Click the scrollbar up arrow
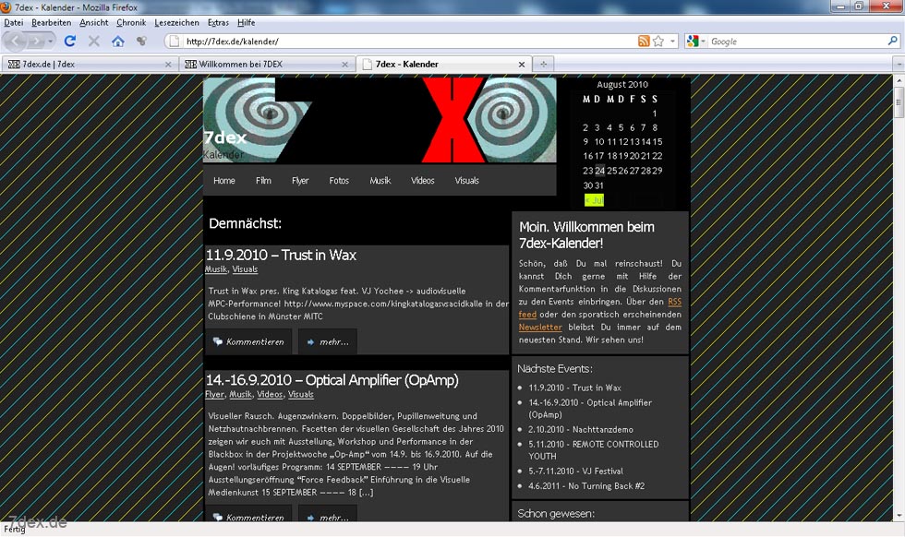This screenshot has width=905, height=537. (899, 79)
